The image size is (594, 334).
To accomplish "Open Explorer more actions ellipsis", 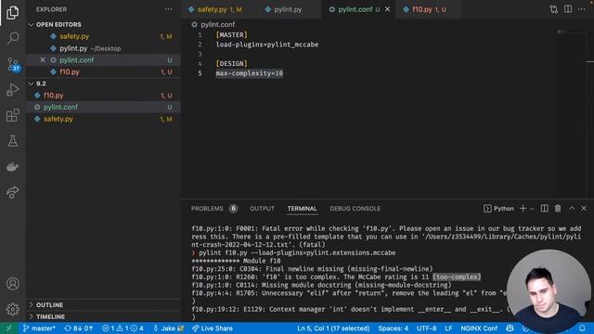I will click(x=168, y=9).
